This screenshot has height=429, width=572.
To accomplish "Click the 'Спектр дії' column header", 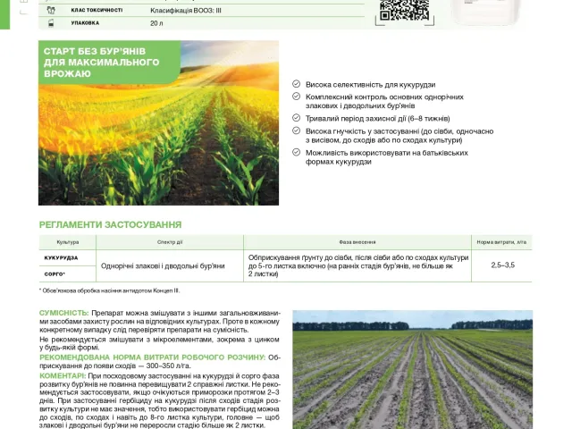I will 170,242.
